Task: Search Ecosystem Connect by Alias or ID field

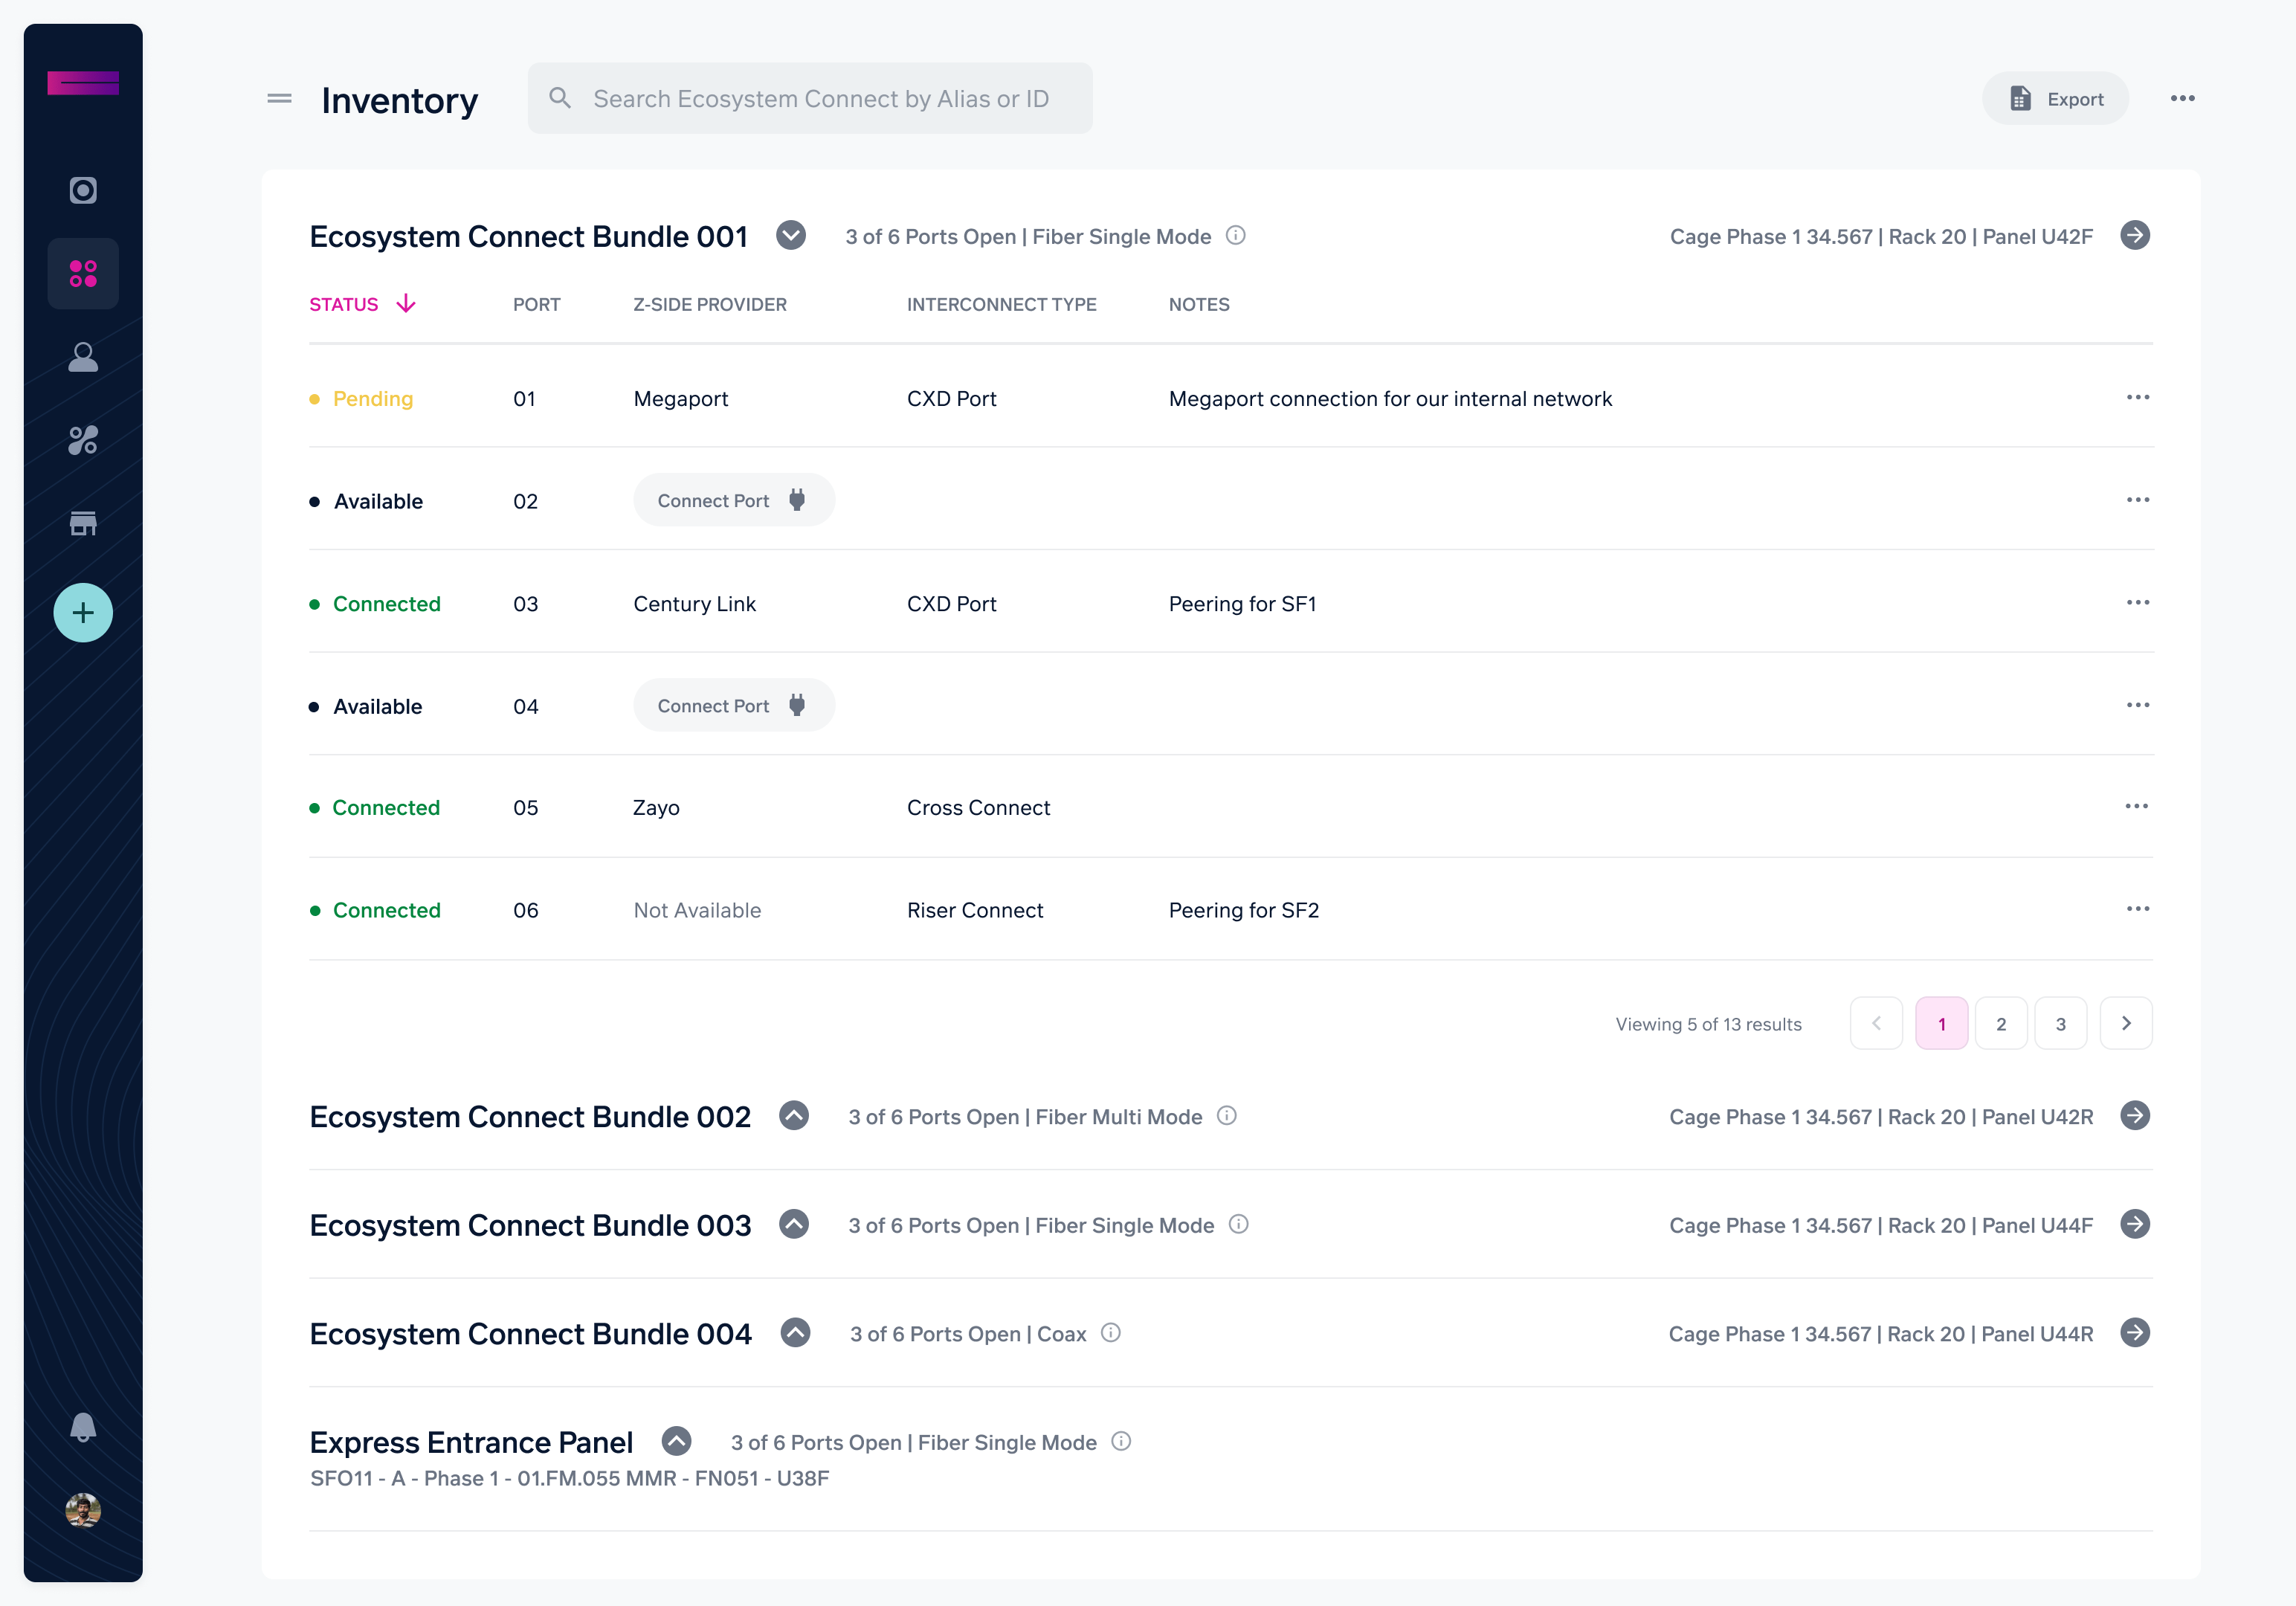Action: [x=810, y=98]
